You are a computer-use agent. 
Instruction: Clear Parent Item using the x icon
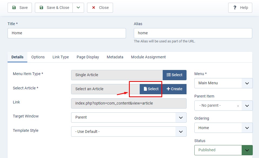238,106
